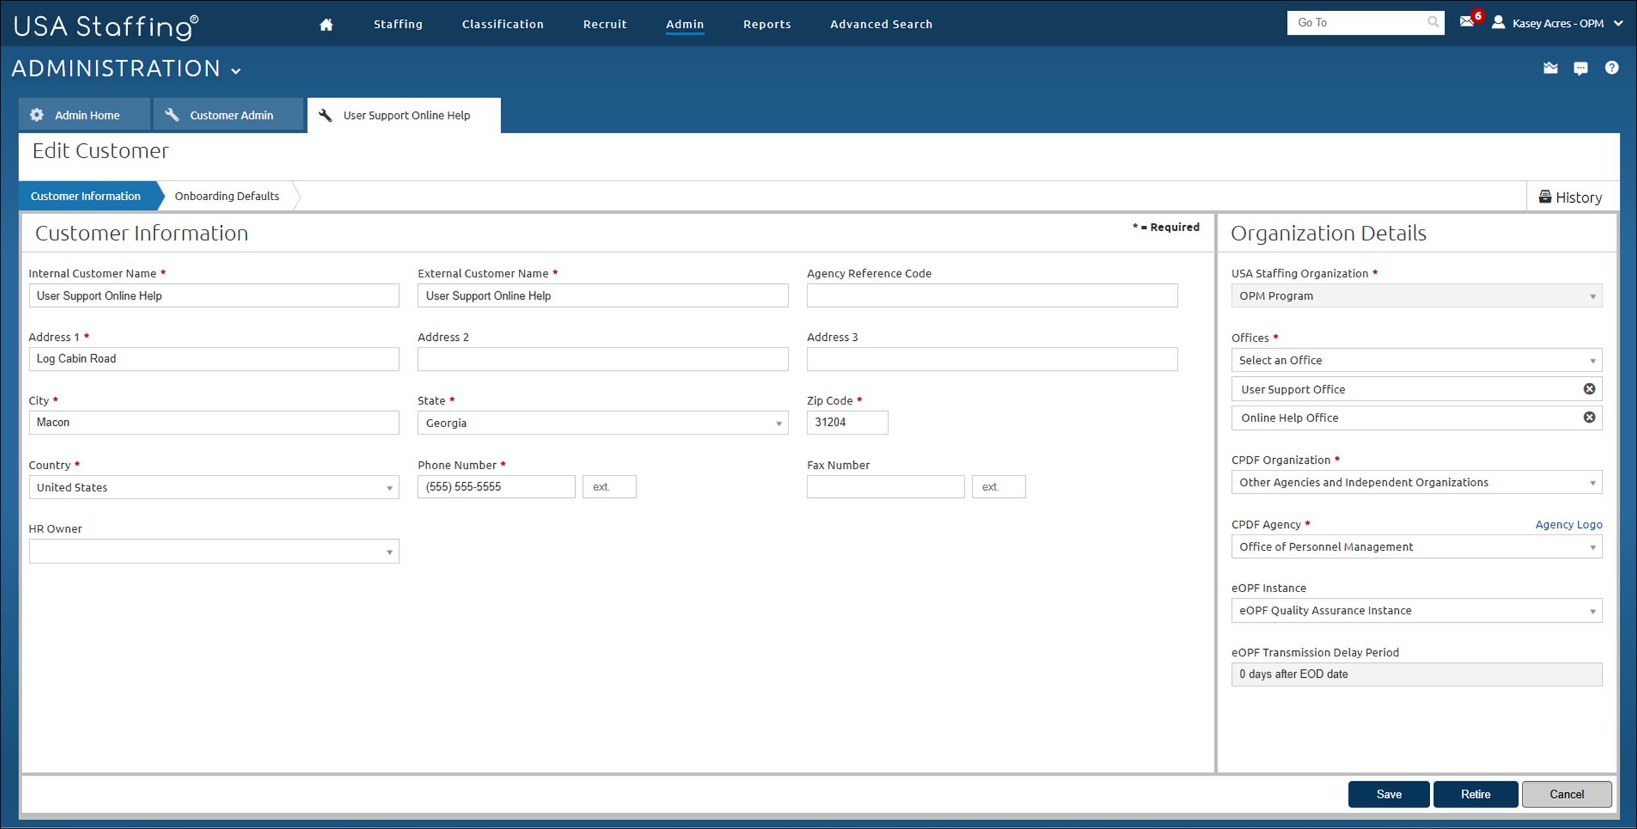
Task: Click the City field
Action: click(214, 423)
